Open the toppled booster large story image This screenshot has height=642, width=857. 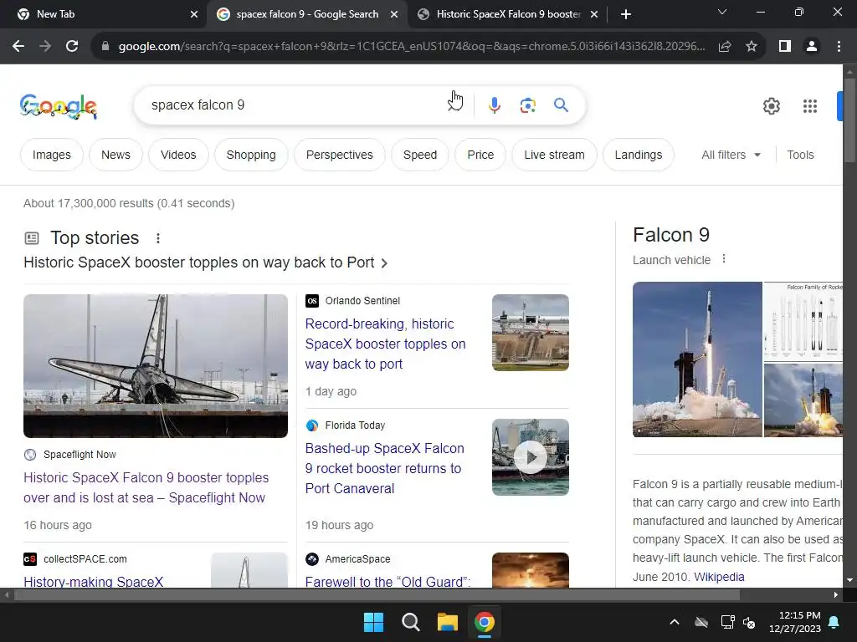pos(156,366)
